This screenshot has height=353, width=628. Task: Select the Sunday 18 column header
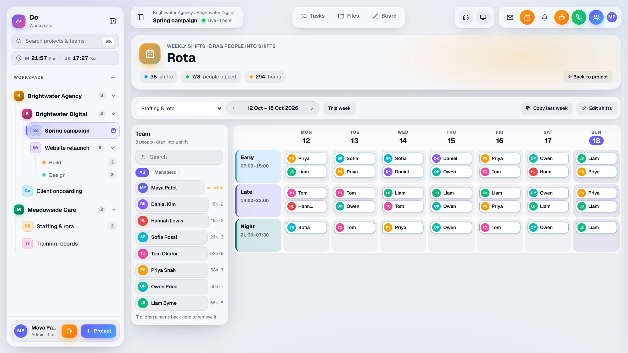pyautogui.click(x=596, y=137)
